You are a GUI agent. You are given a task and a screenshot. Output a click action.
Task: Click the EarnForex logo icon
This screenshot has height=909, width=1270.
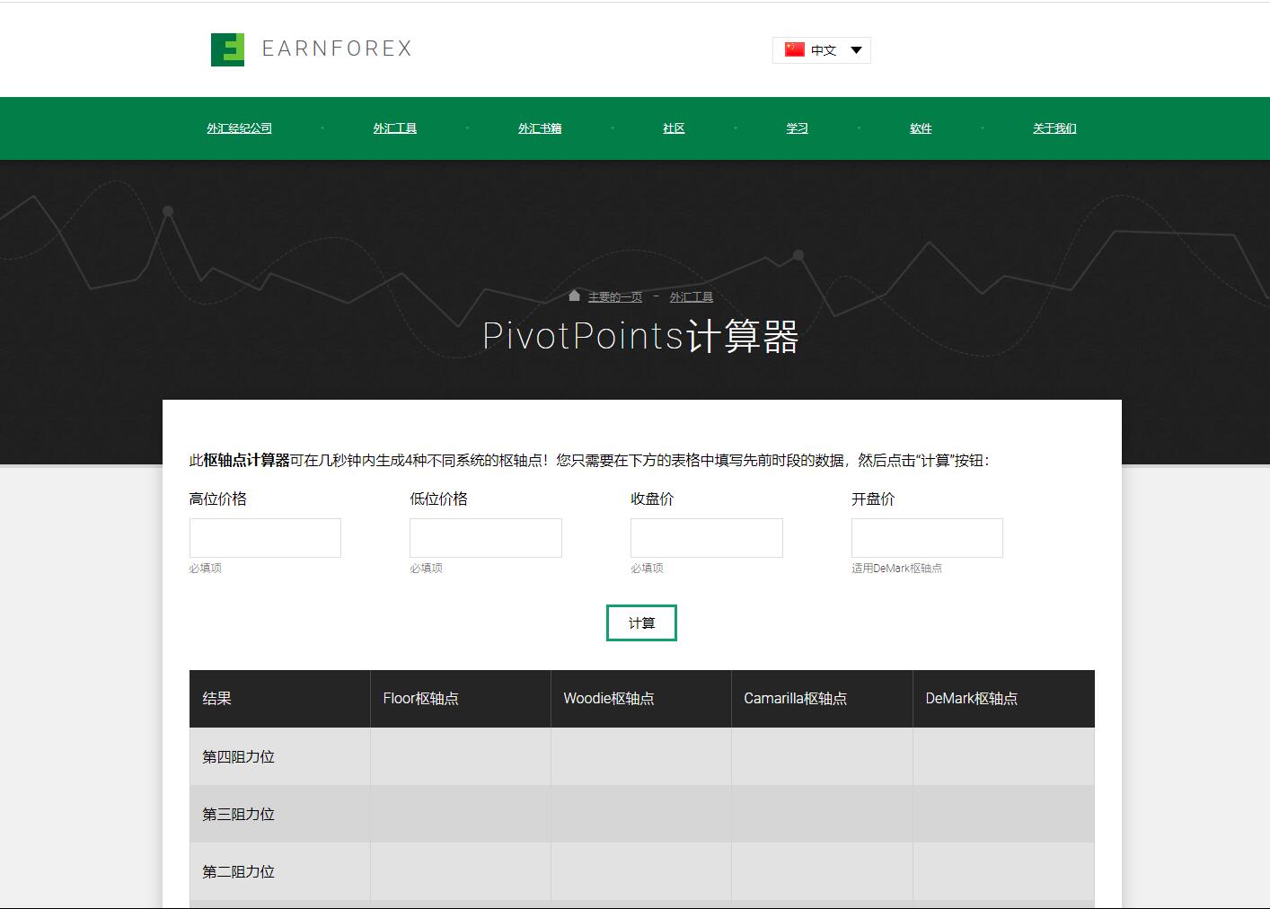pos(227,49)
